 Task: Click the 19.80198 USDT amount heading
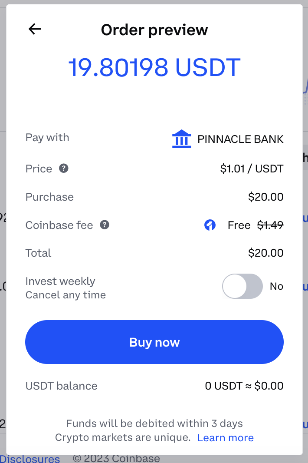(154, 67)
